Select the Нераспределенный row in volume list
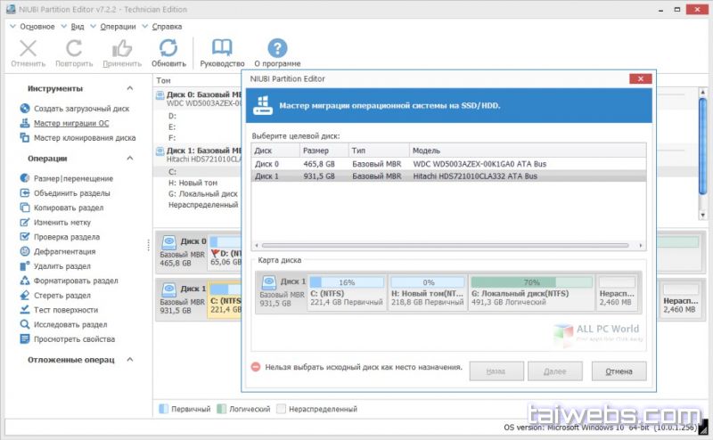 [203, 205]
